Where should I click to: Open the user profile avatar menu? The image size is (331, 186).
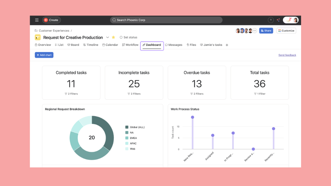(x=295, y=20)
